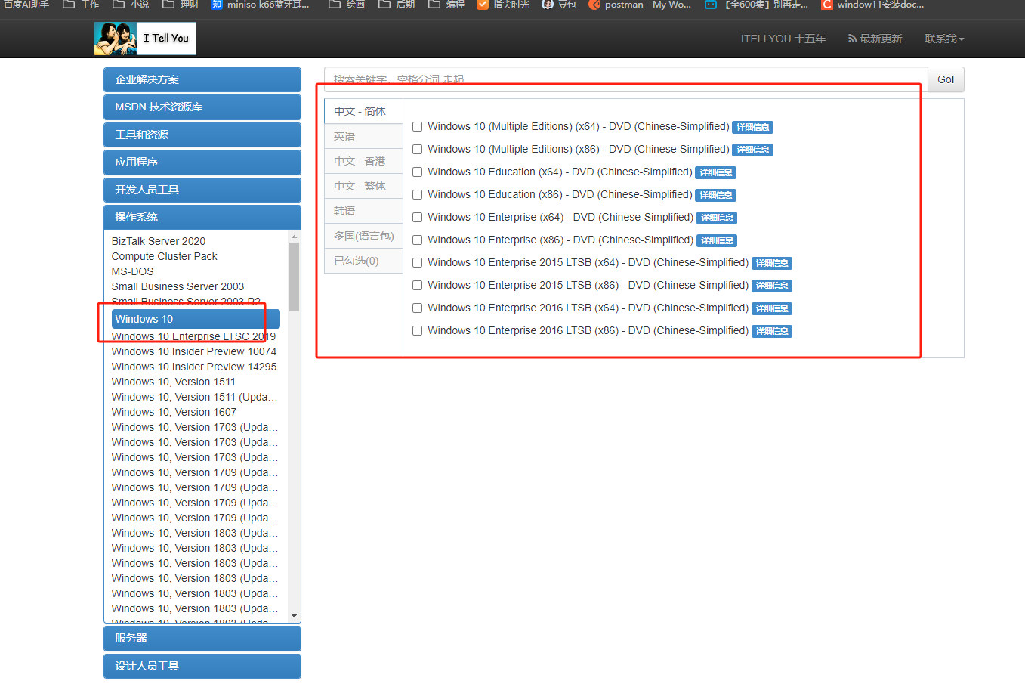This screenshot has width=1025, height=687.
Task: Open the 最新更新 feed link
Action: coord(875,39)
